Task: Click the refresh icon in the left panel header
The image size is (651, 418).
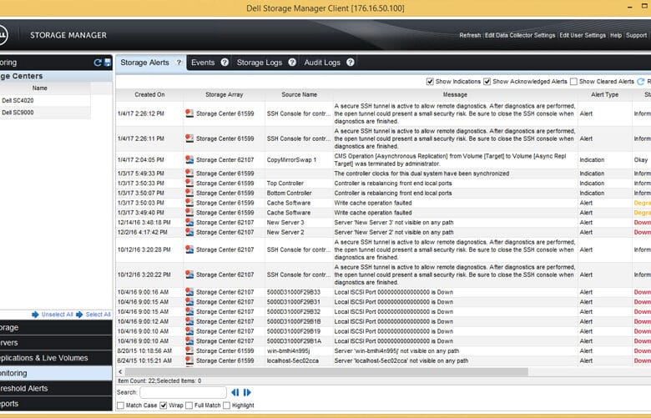Action: (x=98, y=63)
